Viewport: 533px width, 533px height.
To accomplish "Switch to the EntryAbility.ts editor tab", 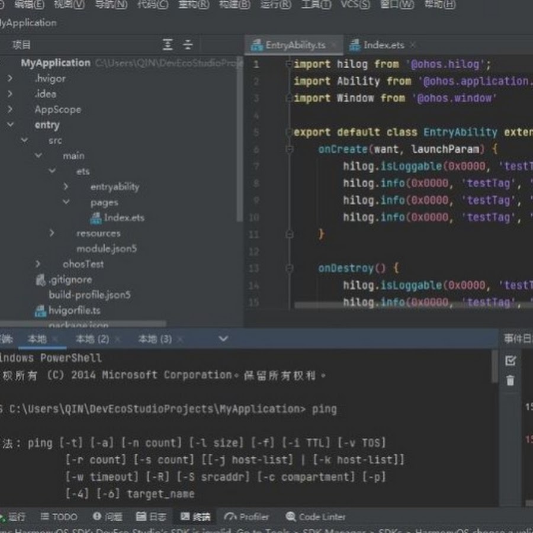I will (294, 45).
